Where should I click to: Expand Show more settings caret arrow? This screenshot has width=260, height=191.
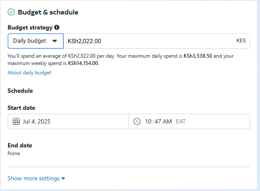pos(63,179)
